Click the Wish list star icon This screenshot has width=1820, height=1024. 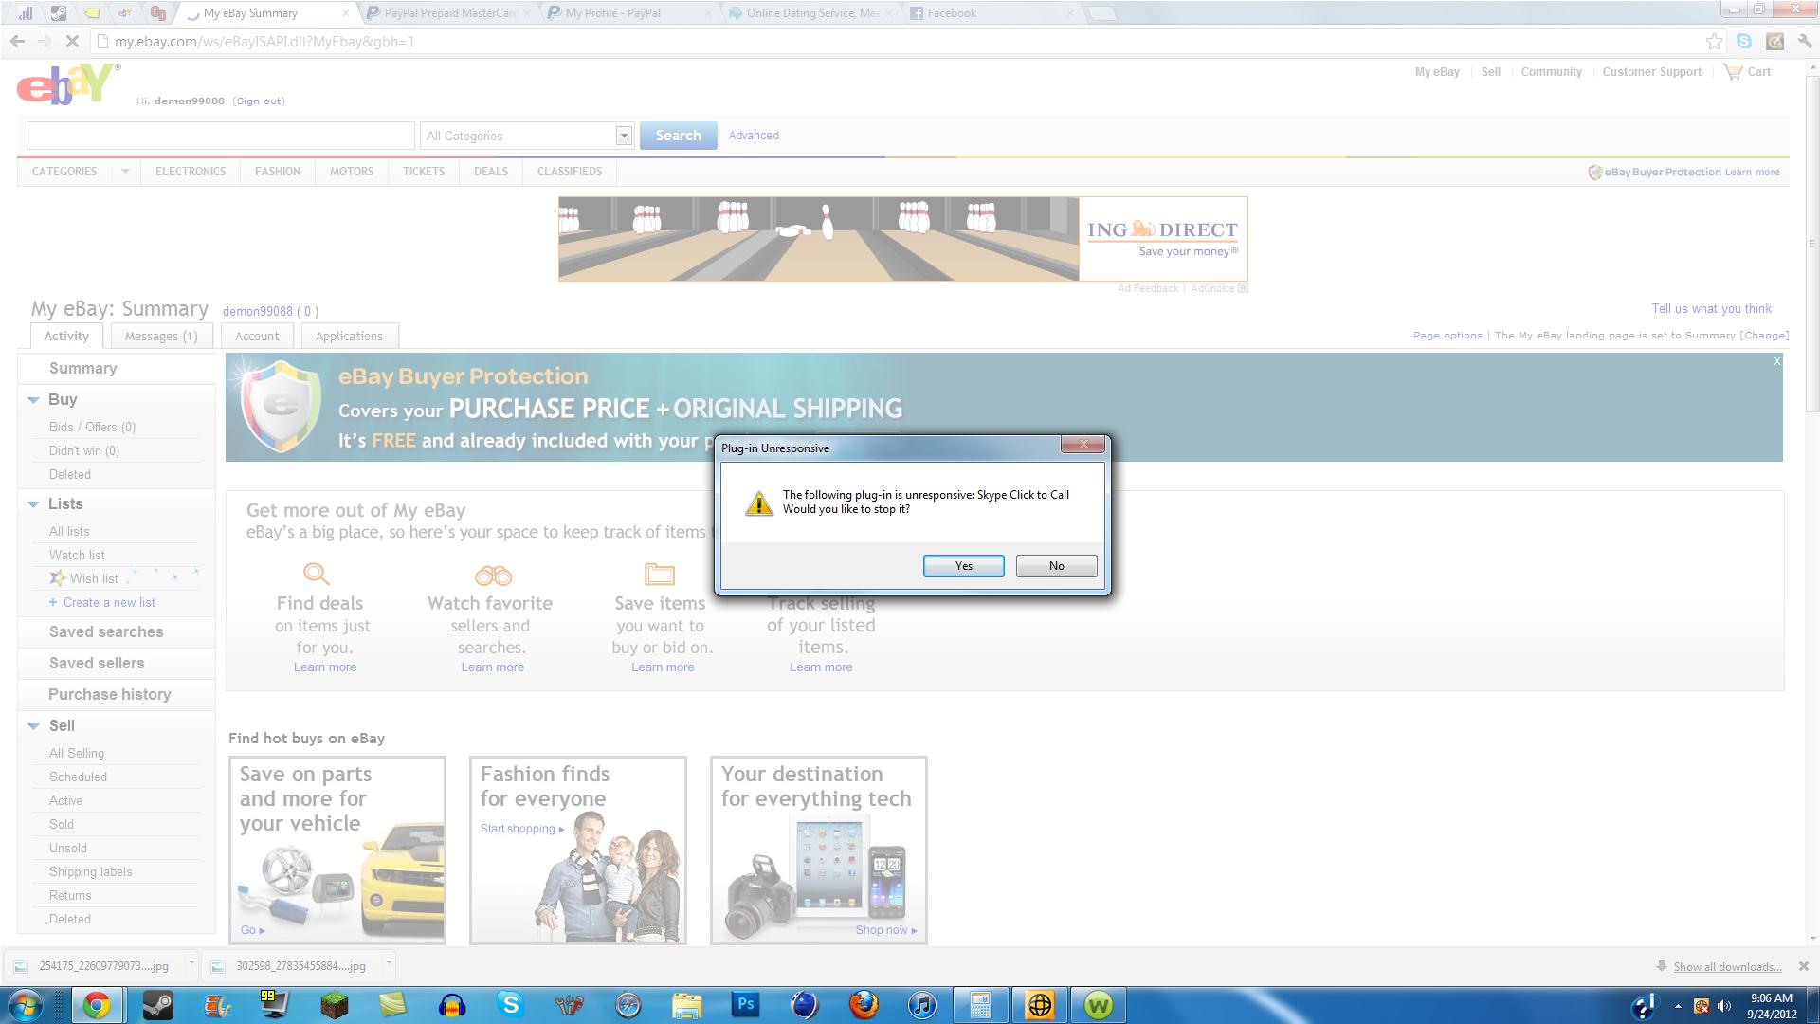point(57,578)
